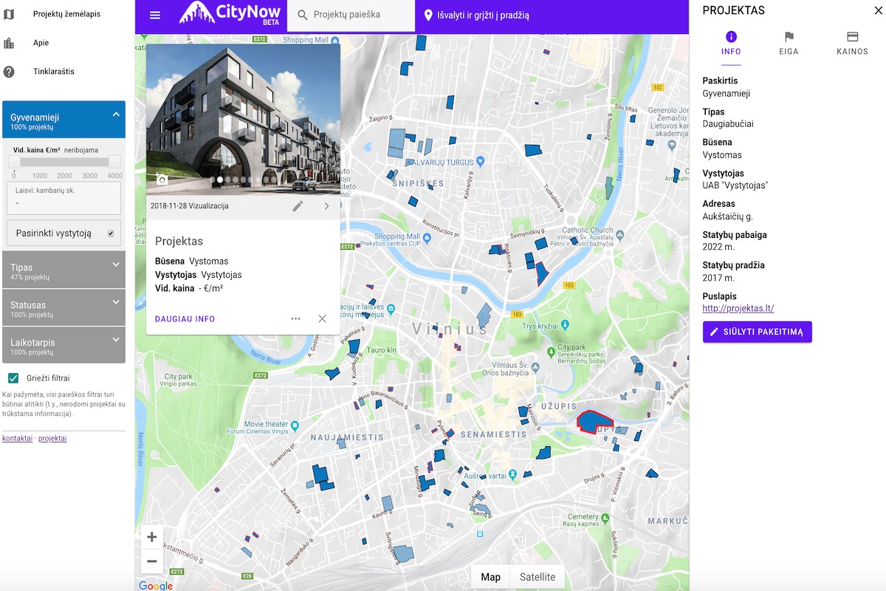Open the three-dot options on the project card
The height and width of the screenshot is (591, 886).
(295, 319)
